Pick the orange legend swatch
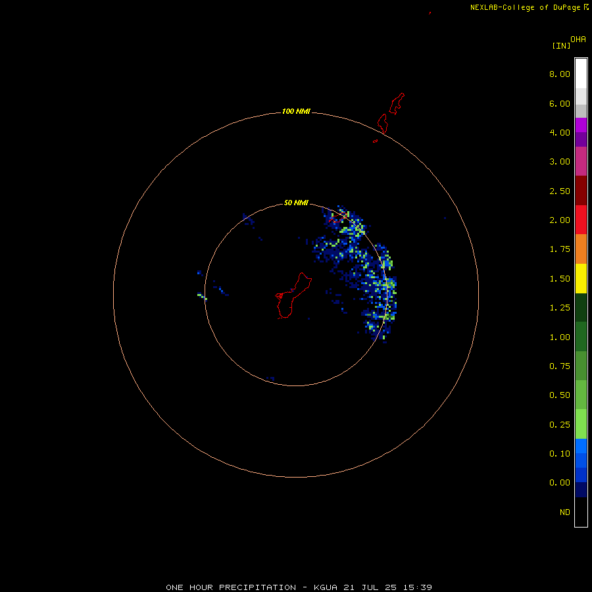 coord(581,249)
